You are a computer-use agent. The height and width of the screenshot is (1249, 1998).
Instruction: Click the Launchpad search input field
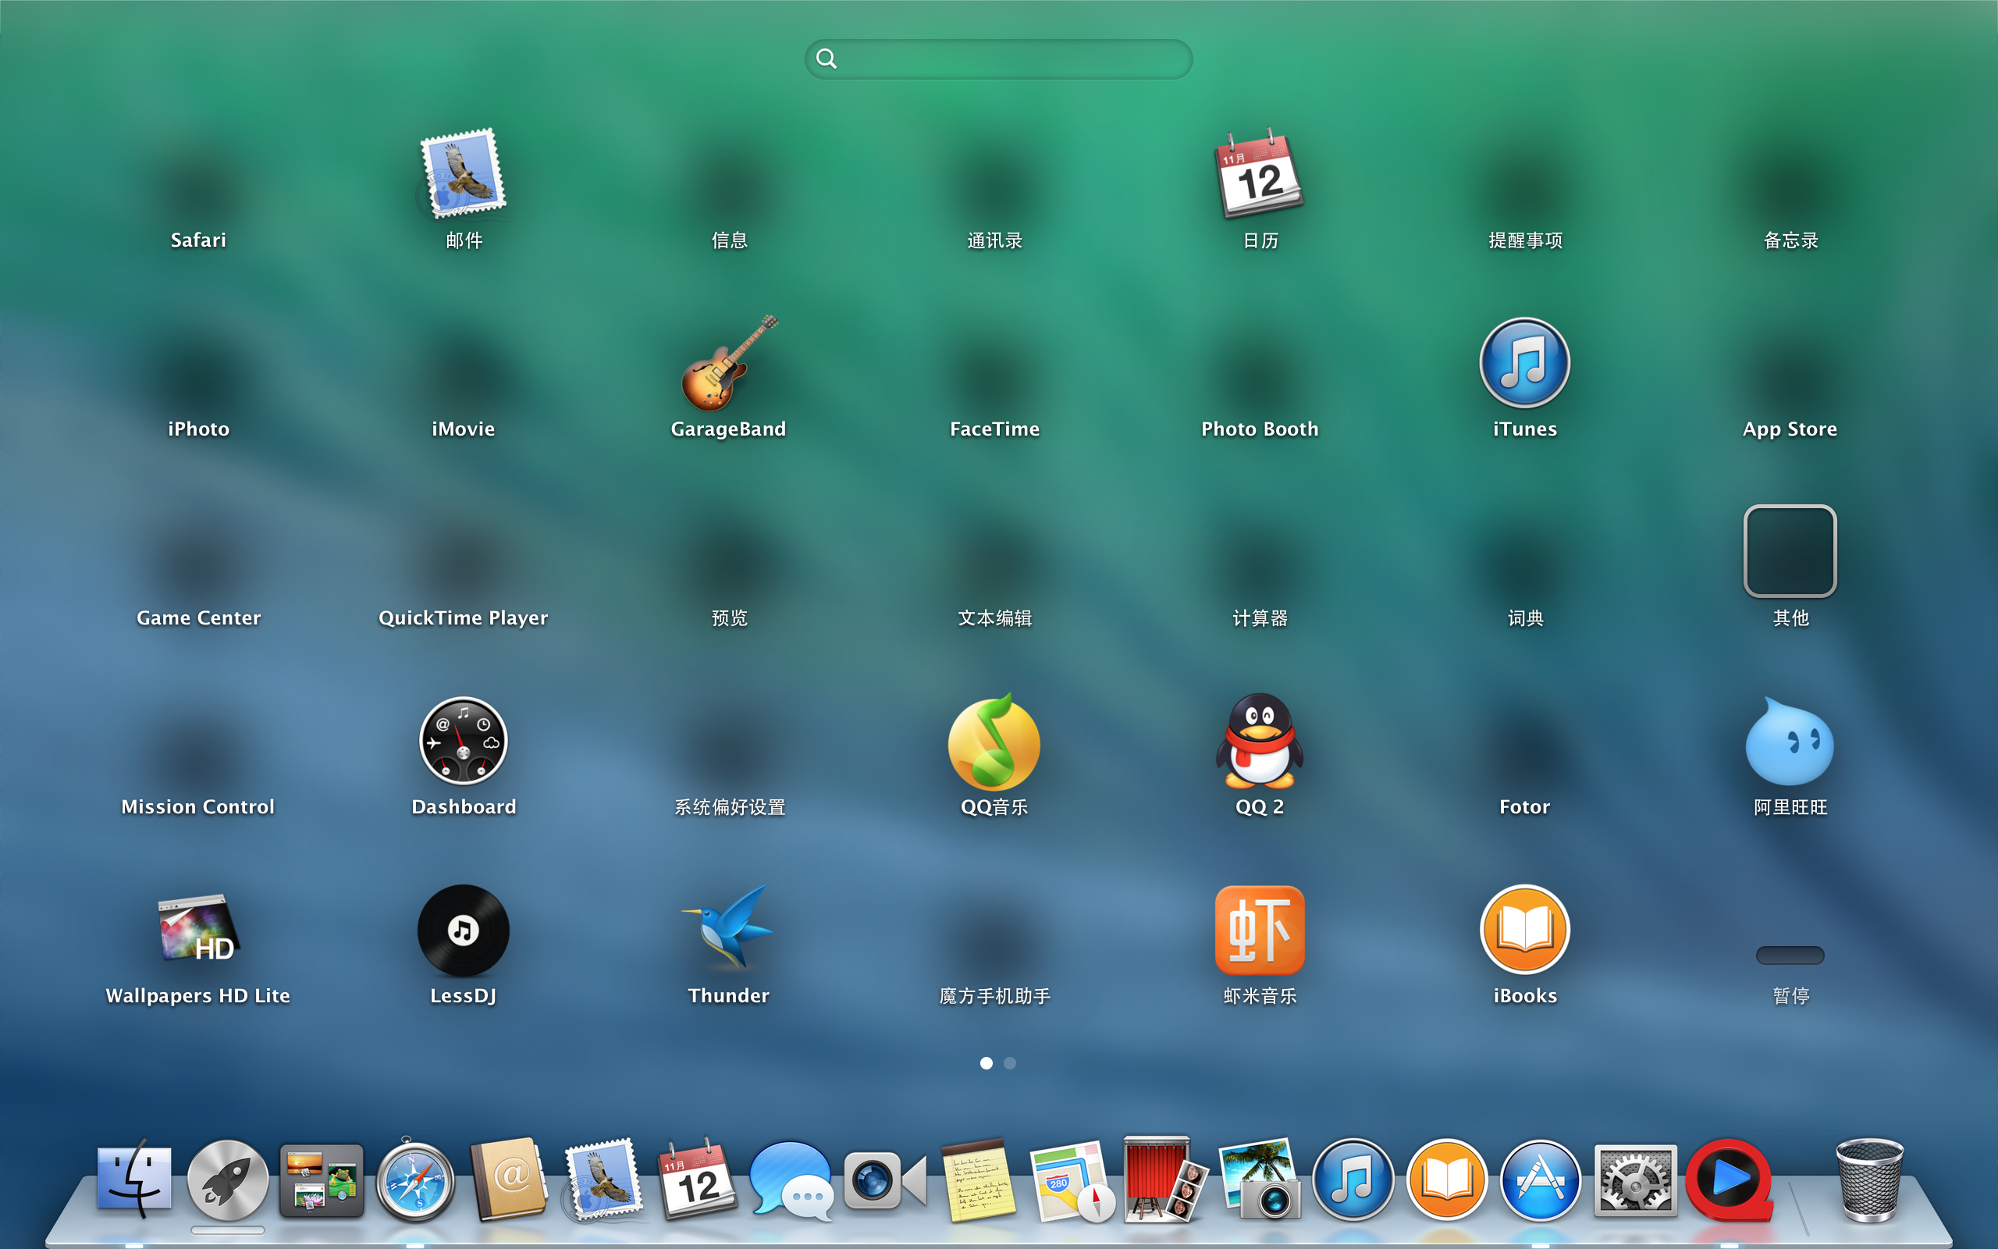[x=998, y=59]
